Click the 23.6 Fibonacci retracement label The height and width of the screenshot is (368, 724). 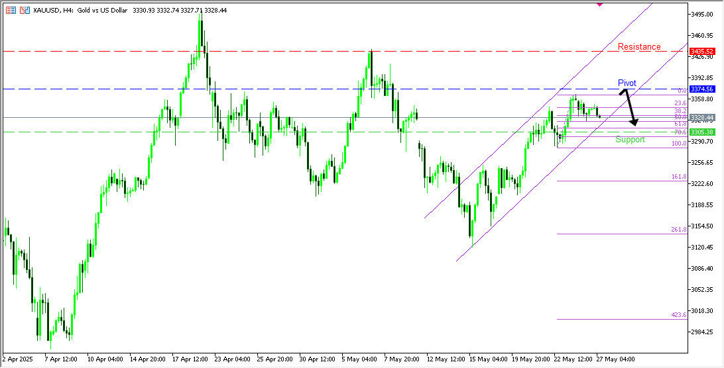click(680, 103)
